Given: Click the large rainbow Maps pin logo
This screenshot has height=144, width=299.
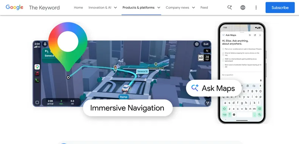Looking at the screenshot, I should point(68,47).
